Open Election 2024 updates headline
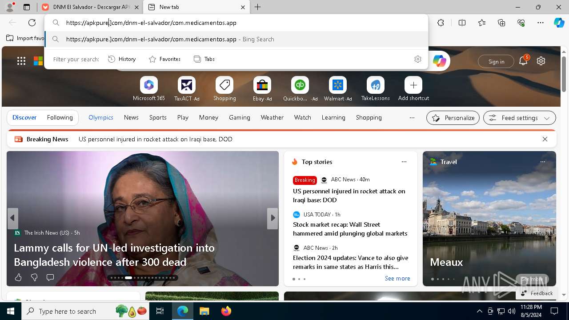Image resolution: width=569 pixels, height=320 pixels. pos(350,262)
